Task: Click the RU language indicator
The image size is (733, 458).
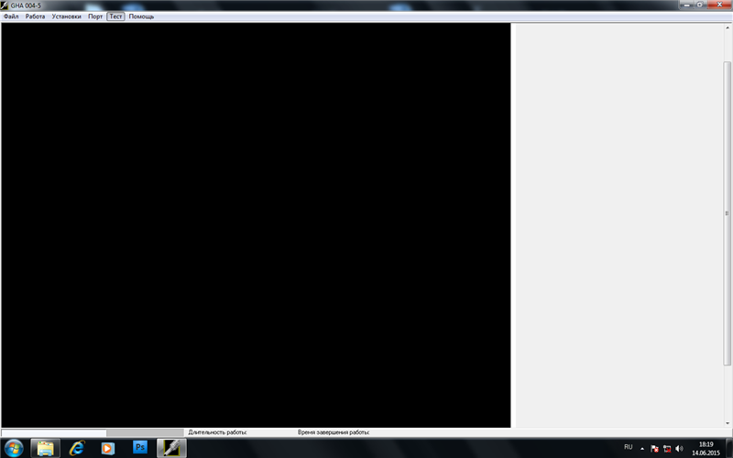Action: pyautogui.click(x=628, y=447)
